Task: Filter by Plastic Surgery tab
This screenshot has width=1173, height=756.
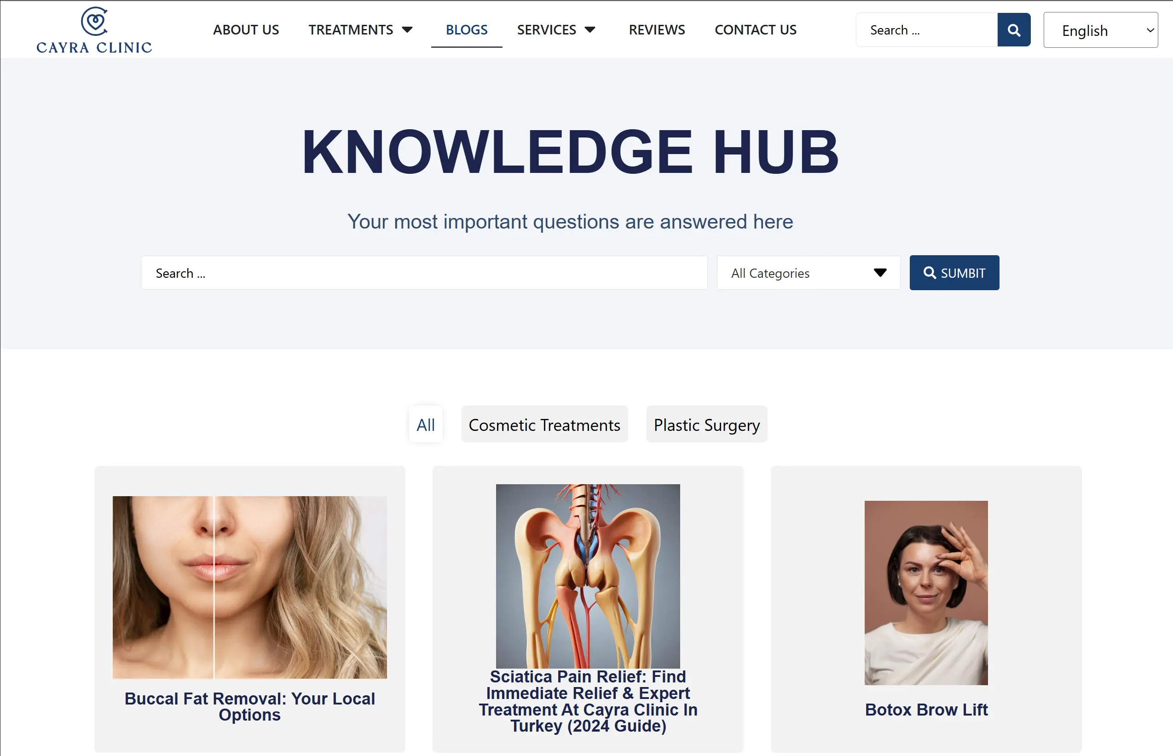Action: click(x=706, y=424)
